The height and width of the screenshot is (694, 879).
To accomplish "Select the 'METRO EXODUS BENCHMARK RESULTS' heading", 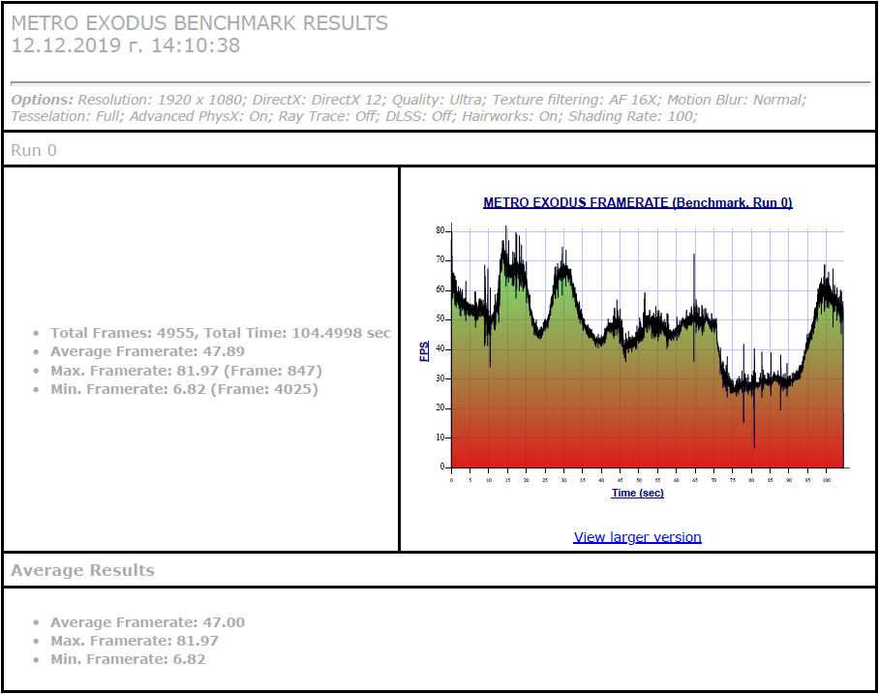I will (x=199, y=23).
